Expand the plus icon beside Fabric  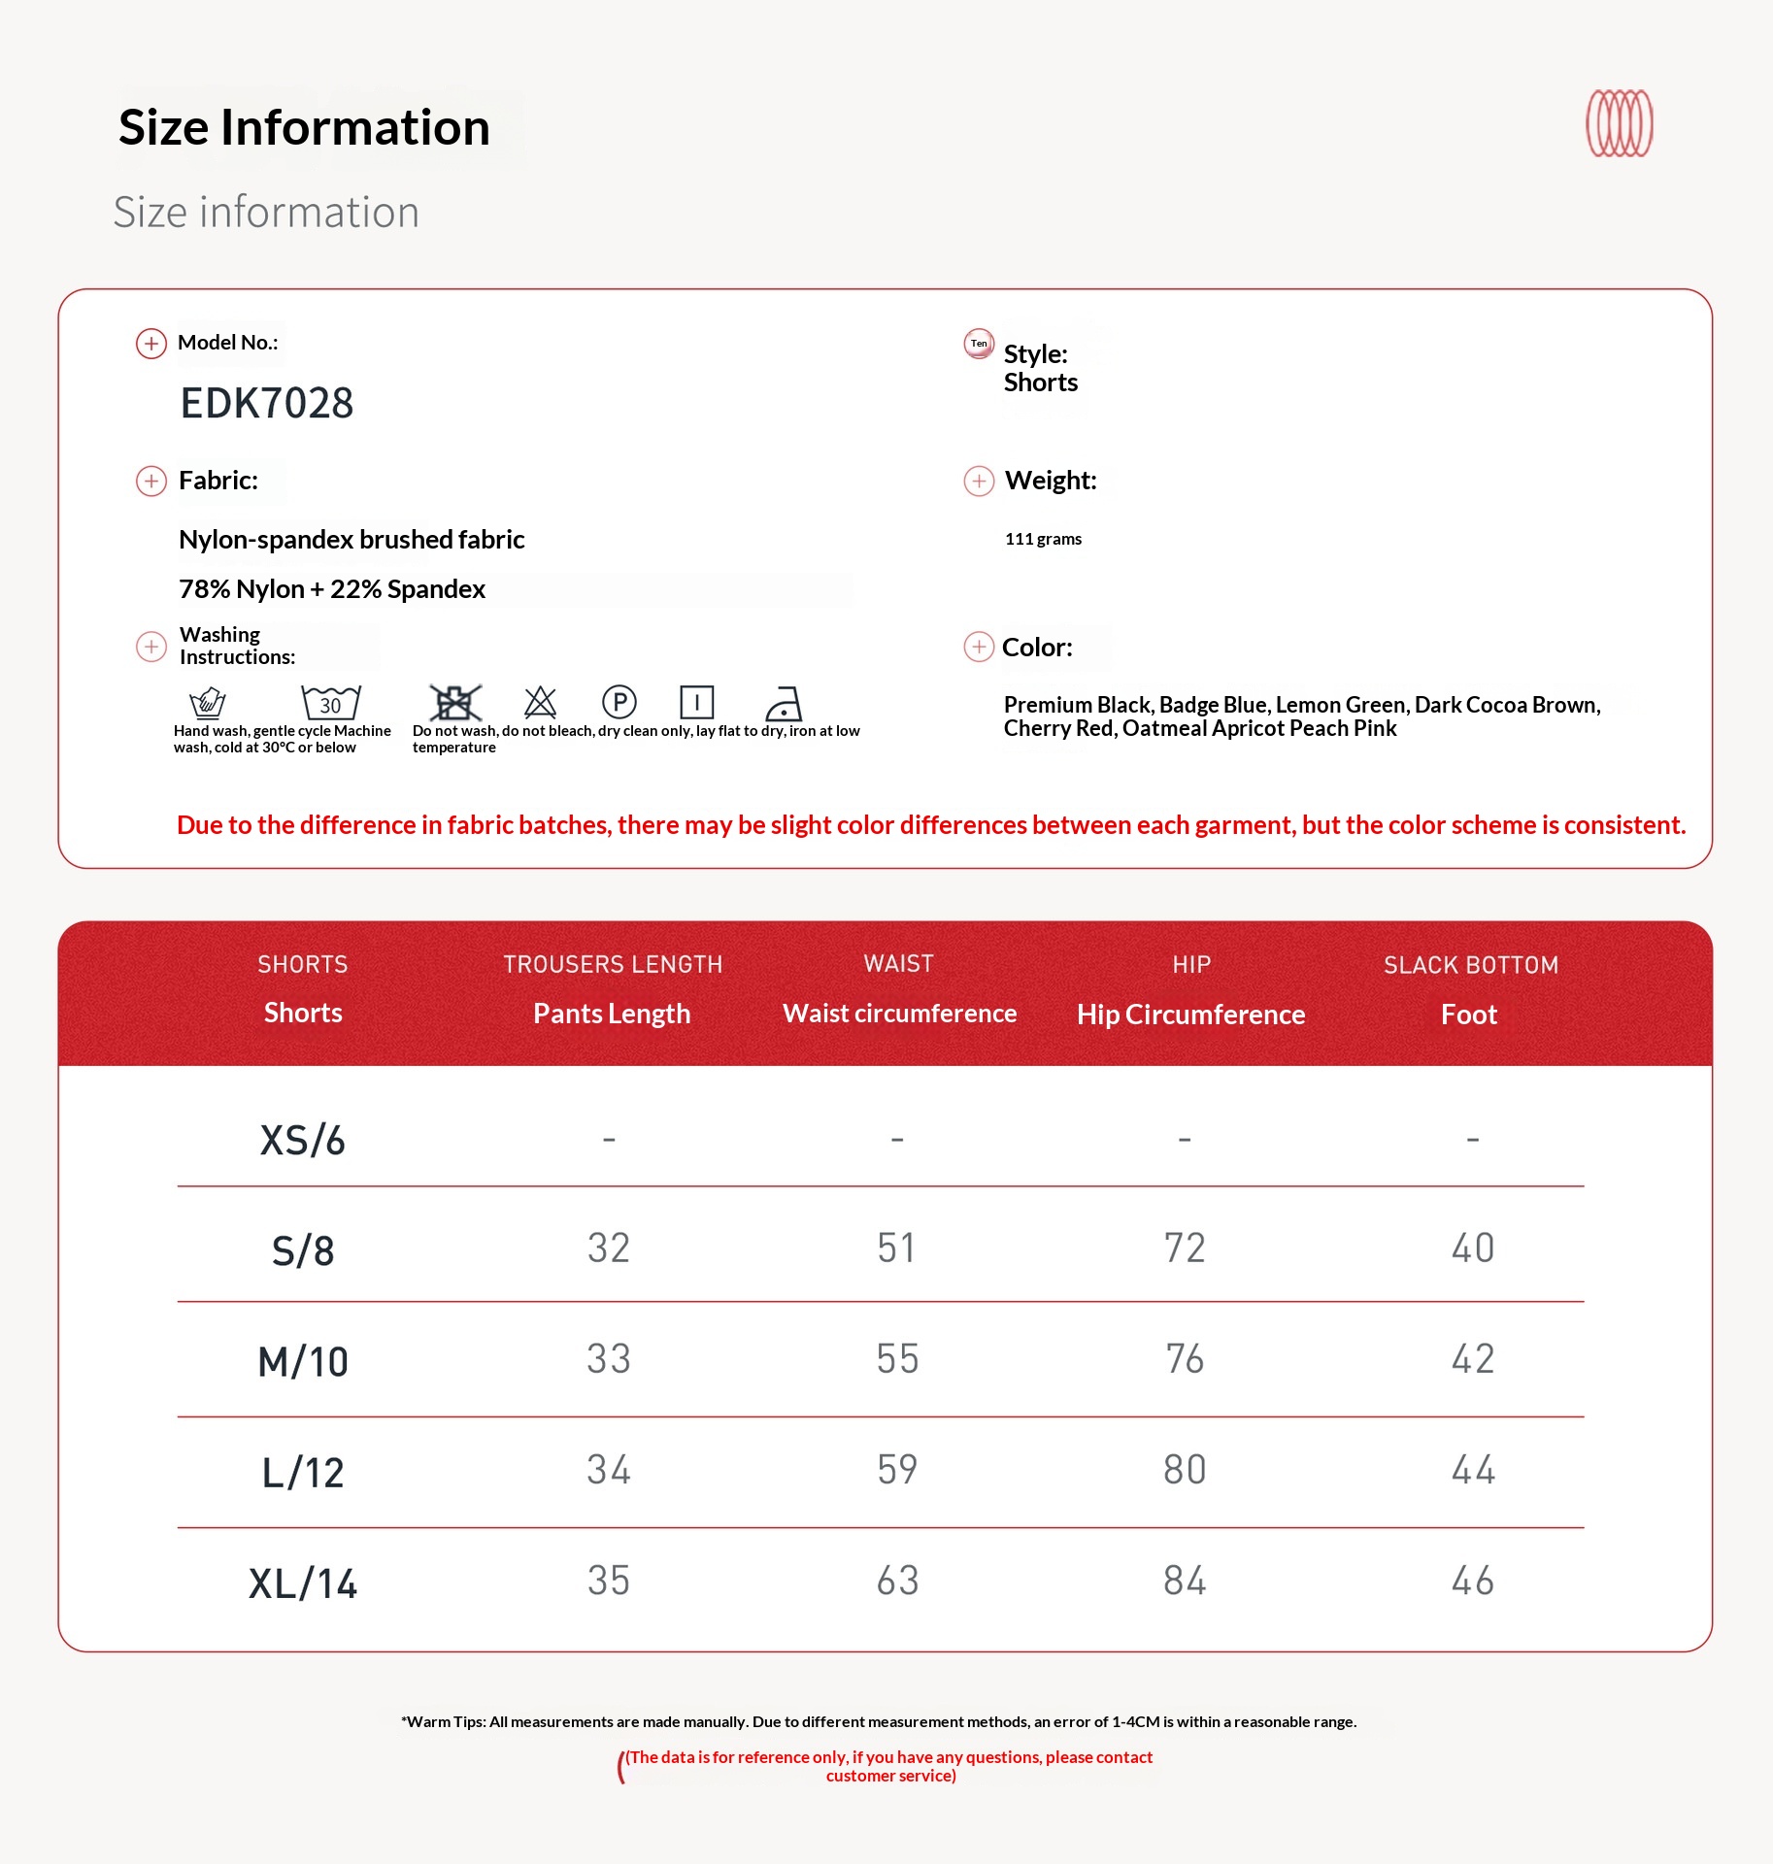[151, 482]
